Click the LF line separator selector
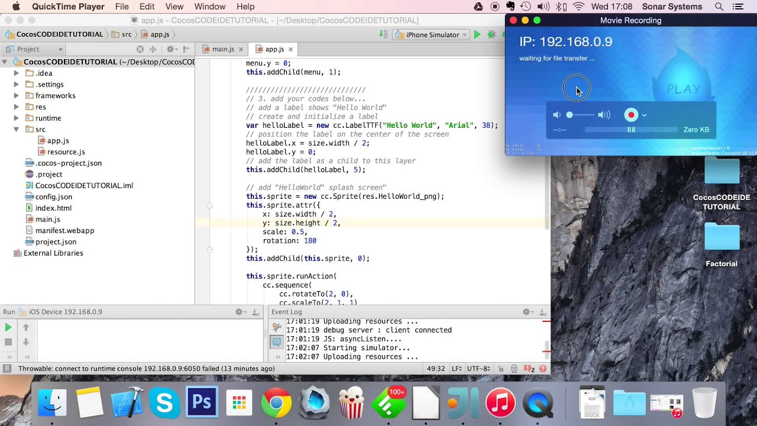 point(456,369)
